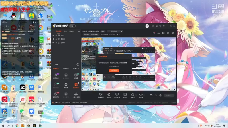Click the orange send-now button in popup

(114, 71)
